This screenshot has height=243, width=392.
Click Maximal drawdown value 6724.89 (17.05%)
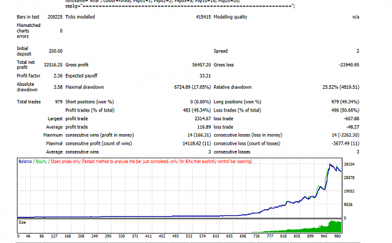point(193,87)
